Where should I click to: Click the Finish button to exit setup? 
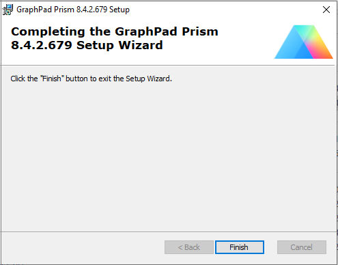(240, 247)
